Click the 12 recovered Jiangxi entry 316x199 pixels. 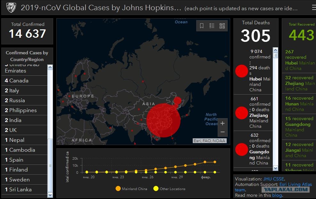299,150
